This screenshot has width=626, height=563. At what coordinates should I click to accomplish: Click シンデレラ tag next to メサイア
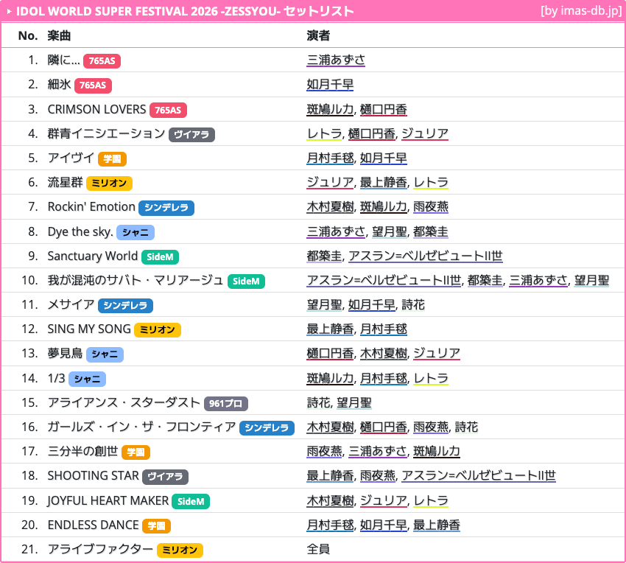125,305
